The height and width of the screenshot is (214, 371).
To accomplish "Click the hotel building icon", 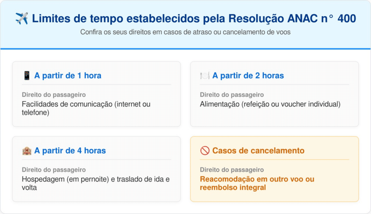I will pyautogui.click(x=27, y=151).
